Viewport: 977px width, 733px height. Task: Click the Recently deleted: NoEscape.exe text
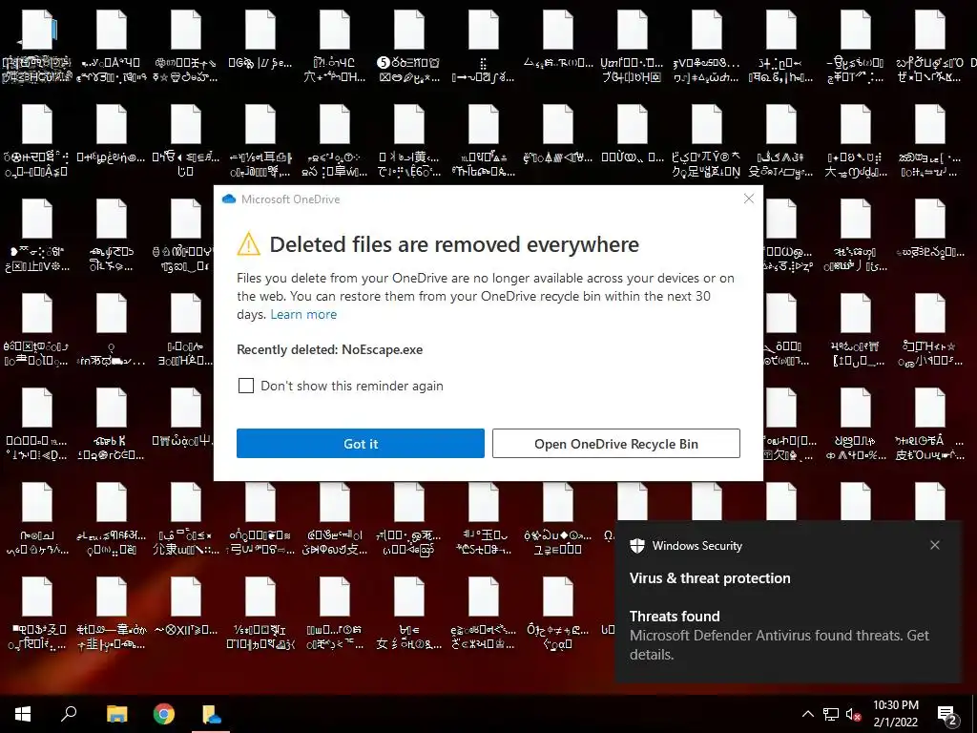pyautogui.click(x=329, y=349)
